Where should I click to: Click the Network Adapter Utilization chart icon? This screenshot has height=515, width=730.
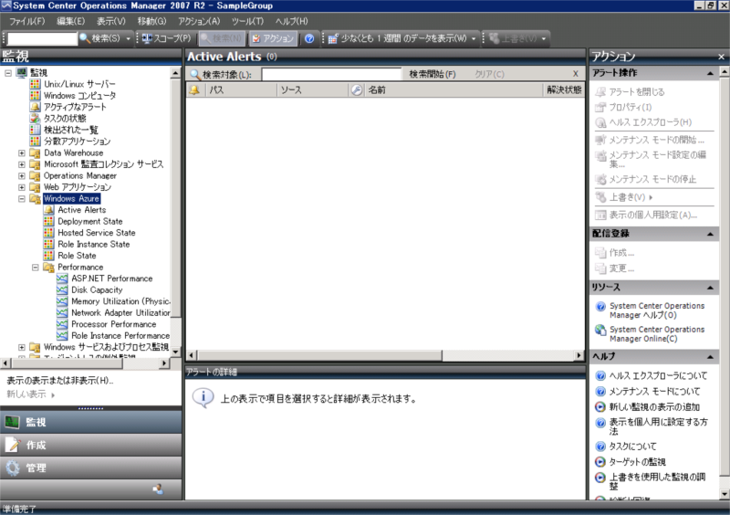pos(62,312)
